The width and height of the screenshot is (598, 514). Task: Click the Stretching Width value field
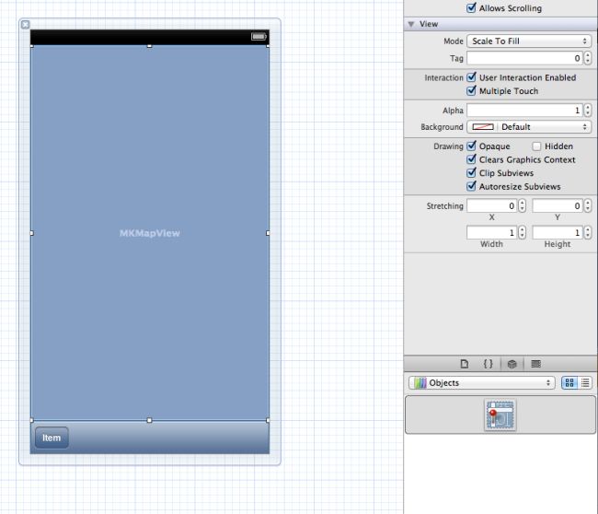click(491, 232)
